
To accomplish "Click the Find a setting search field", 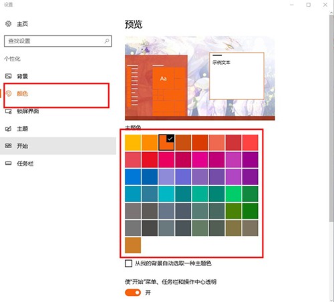I will pyautogui.click(x=58, y=41).
